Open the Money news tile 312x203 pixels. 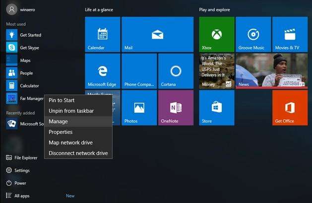point(217,71)
